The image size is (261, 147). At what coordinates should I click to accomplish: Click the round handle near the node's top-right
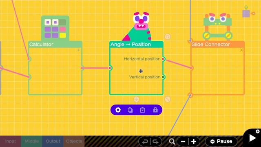click(x=168, y=37)
